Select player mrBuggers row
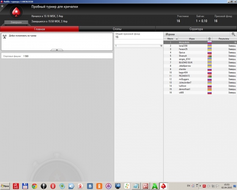This screenshot has width=237, height=190. coord(200,79)
